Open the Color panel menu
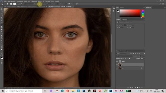 (x=144, y=7)
